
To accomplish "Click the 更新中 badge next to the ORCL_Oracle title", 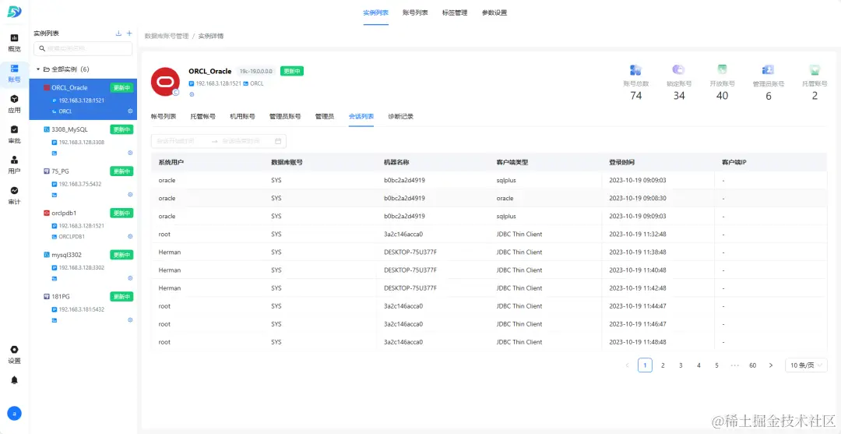I will coord(292,71).
